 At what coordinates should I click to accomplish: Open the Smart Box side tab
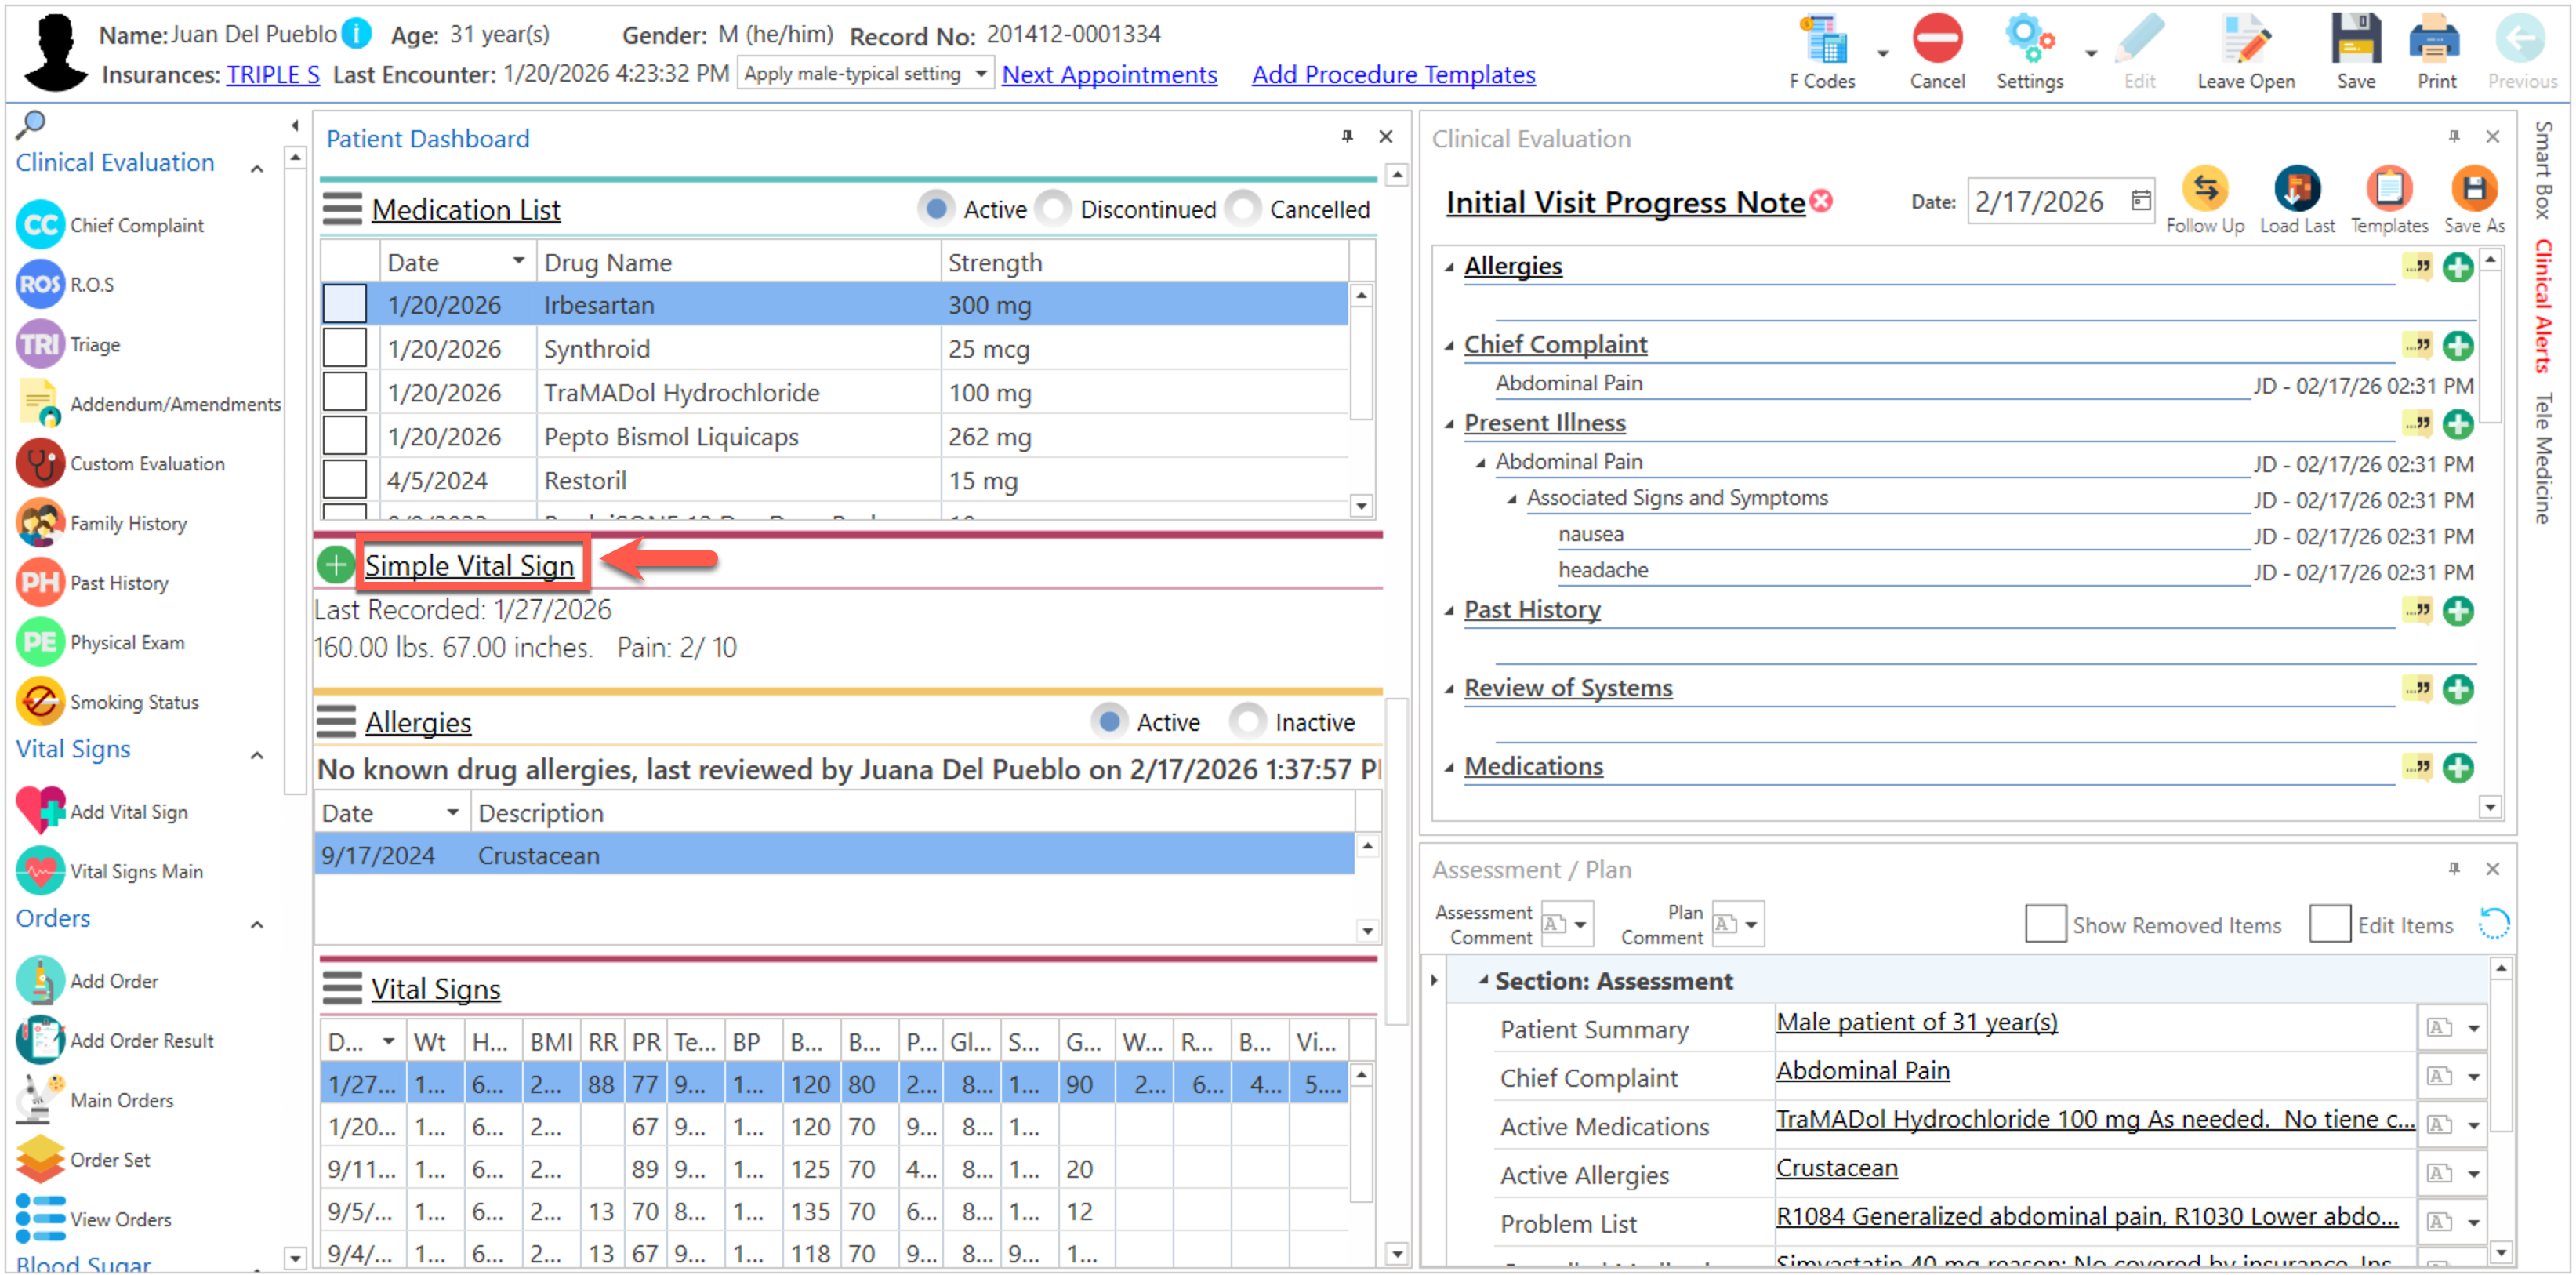click(x=2542, y=170)
